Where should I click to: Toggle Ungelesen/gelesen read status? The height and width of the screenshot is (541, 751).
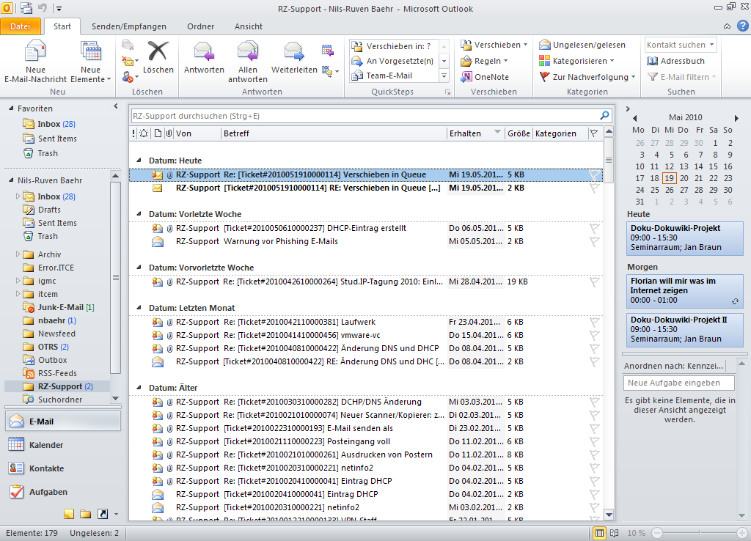pos(582,45)
